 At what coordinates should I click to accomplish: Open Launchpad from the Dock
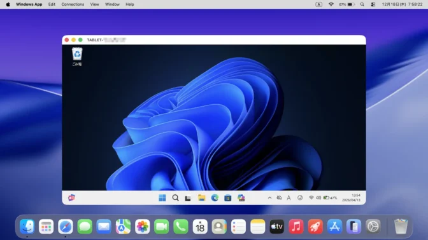(46, 227)
